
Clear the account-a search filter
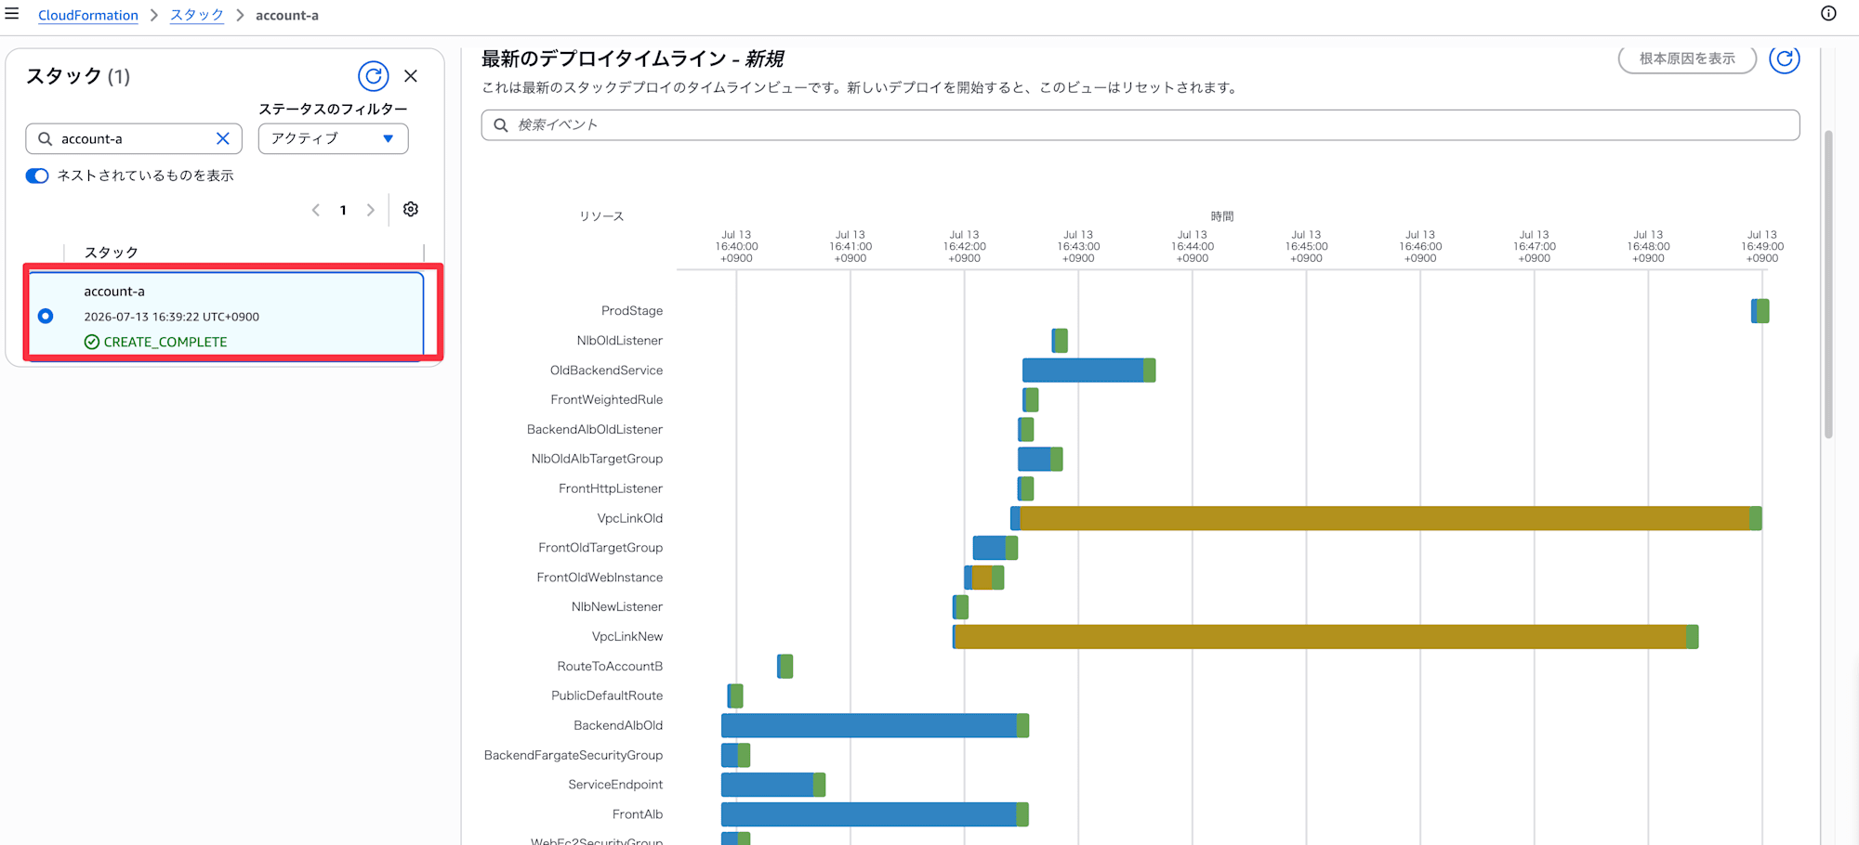pos(223,138)
